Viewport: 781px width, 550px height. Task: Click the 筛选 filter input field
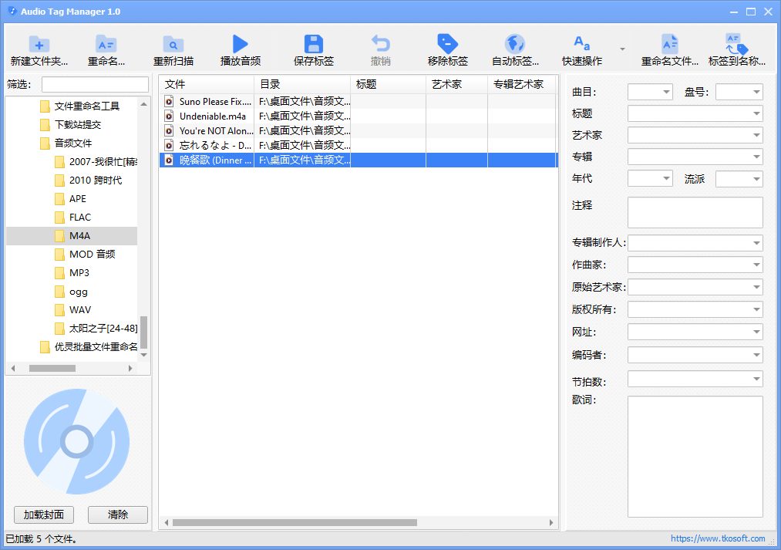coord(95,84)
